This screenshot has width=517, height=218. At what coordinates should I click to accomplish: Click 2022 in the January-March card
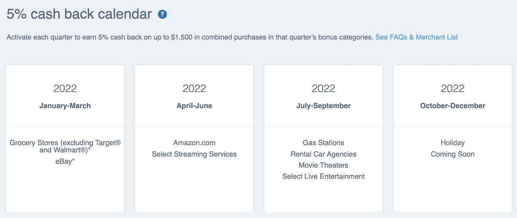coord(65,88)
